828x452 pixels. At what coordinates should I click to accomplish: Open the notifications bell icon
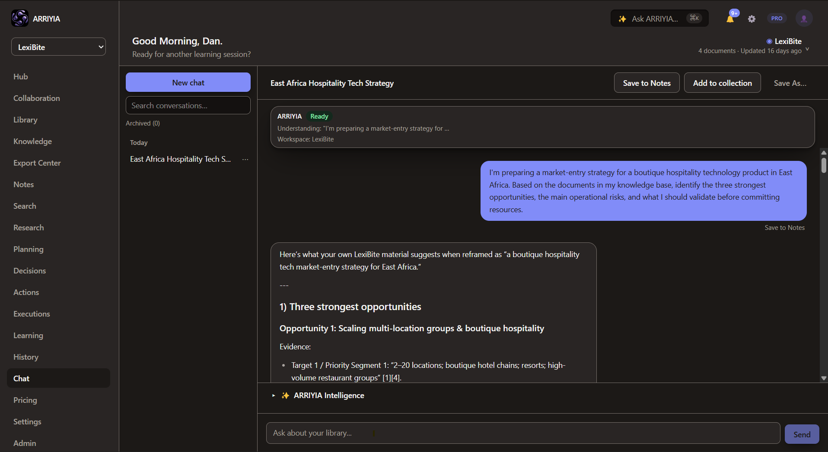click(730, 19)
